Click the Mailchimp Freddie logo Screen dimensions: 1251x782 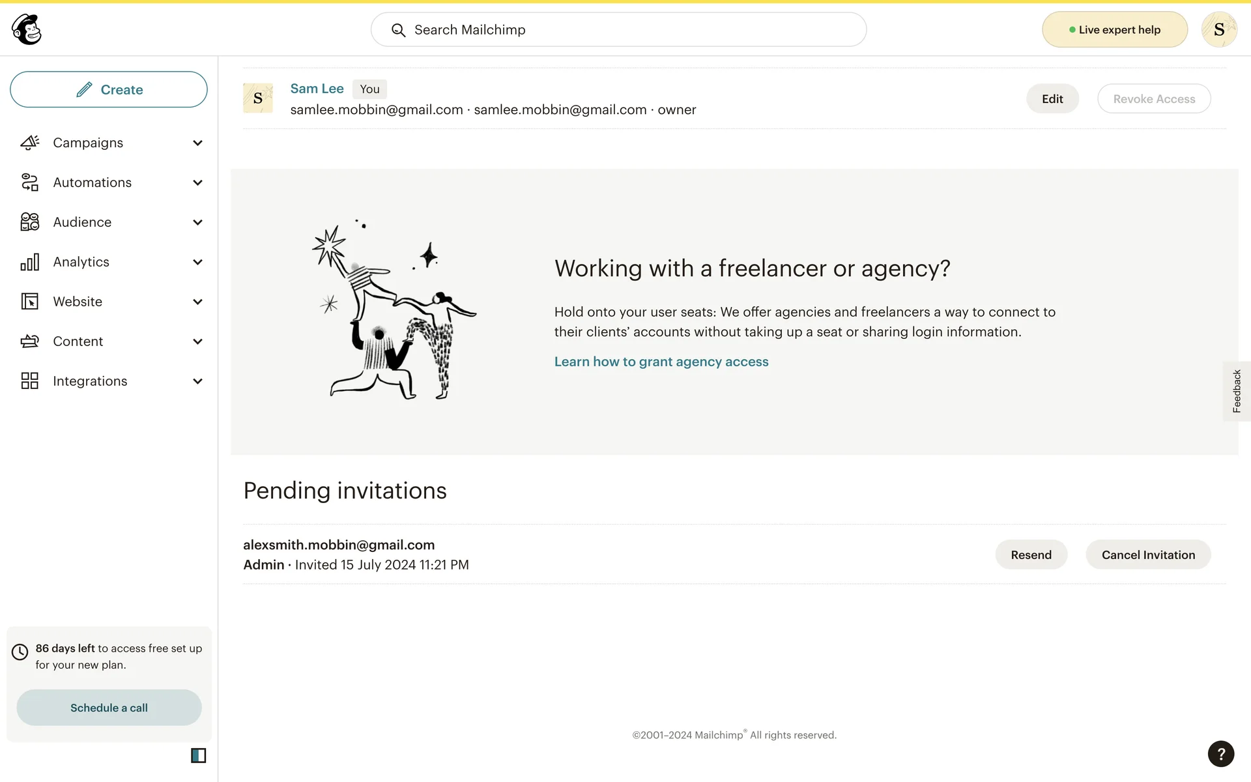click(27, 29)
